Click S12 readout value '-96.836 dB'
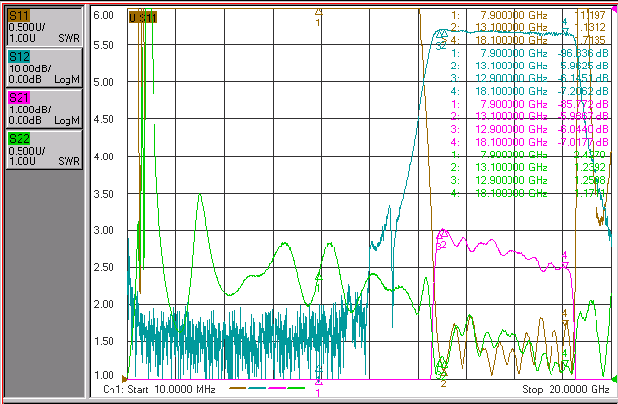 tap(584, 53)
